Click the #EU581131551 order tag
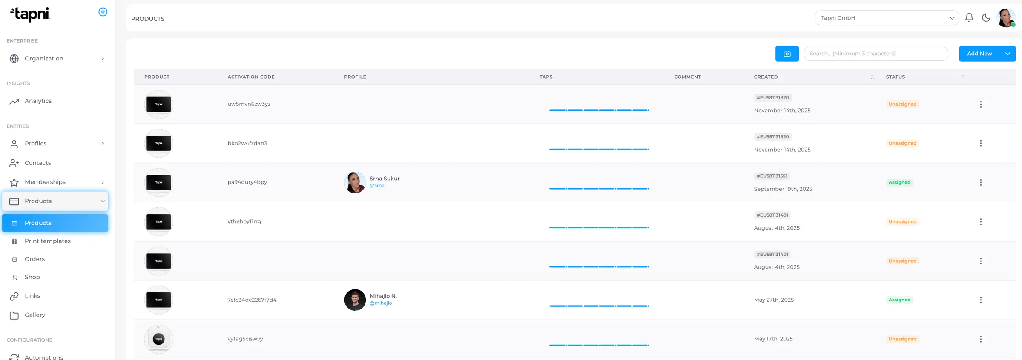Image resolution: width=1022 pixels, height=360 pixels. click(772, 176)
